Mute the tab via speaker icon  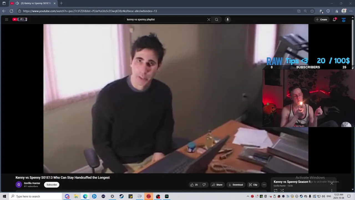tap(17, 3)
